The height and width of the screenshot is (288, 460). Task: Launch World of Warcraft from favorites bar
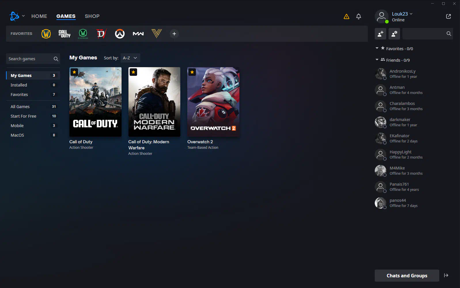click(x=46, y=34)
